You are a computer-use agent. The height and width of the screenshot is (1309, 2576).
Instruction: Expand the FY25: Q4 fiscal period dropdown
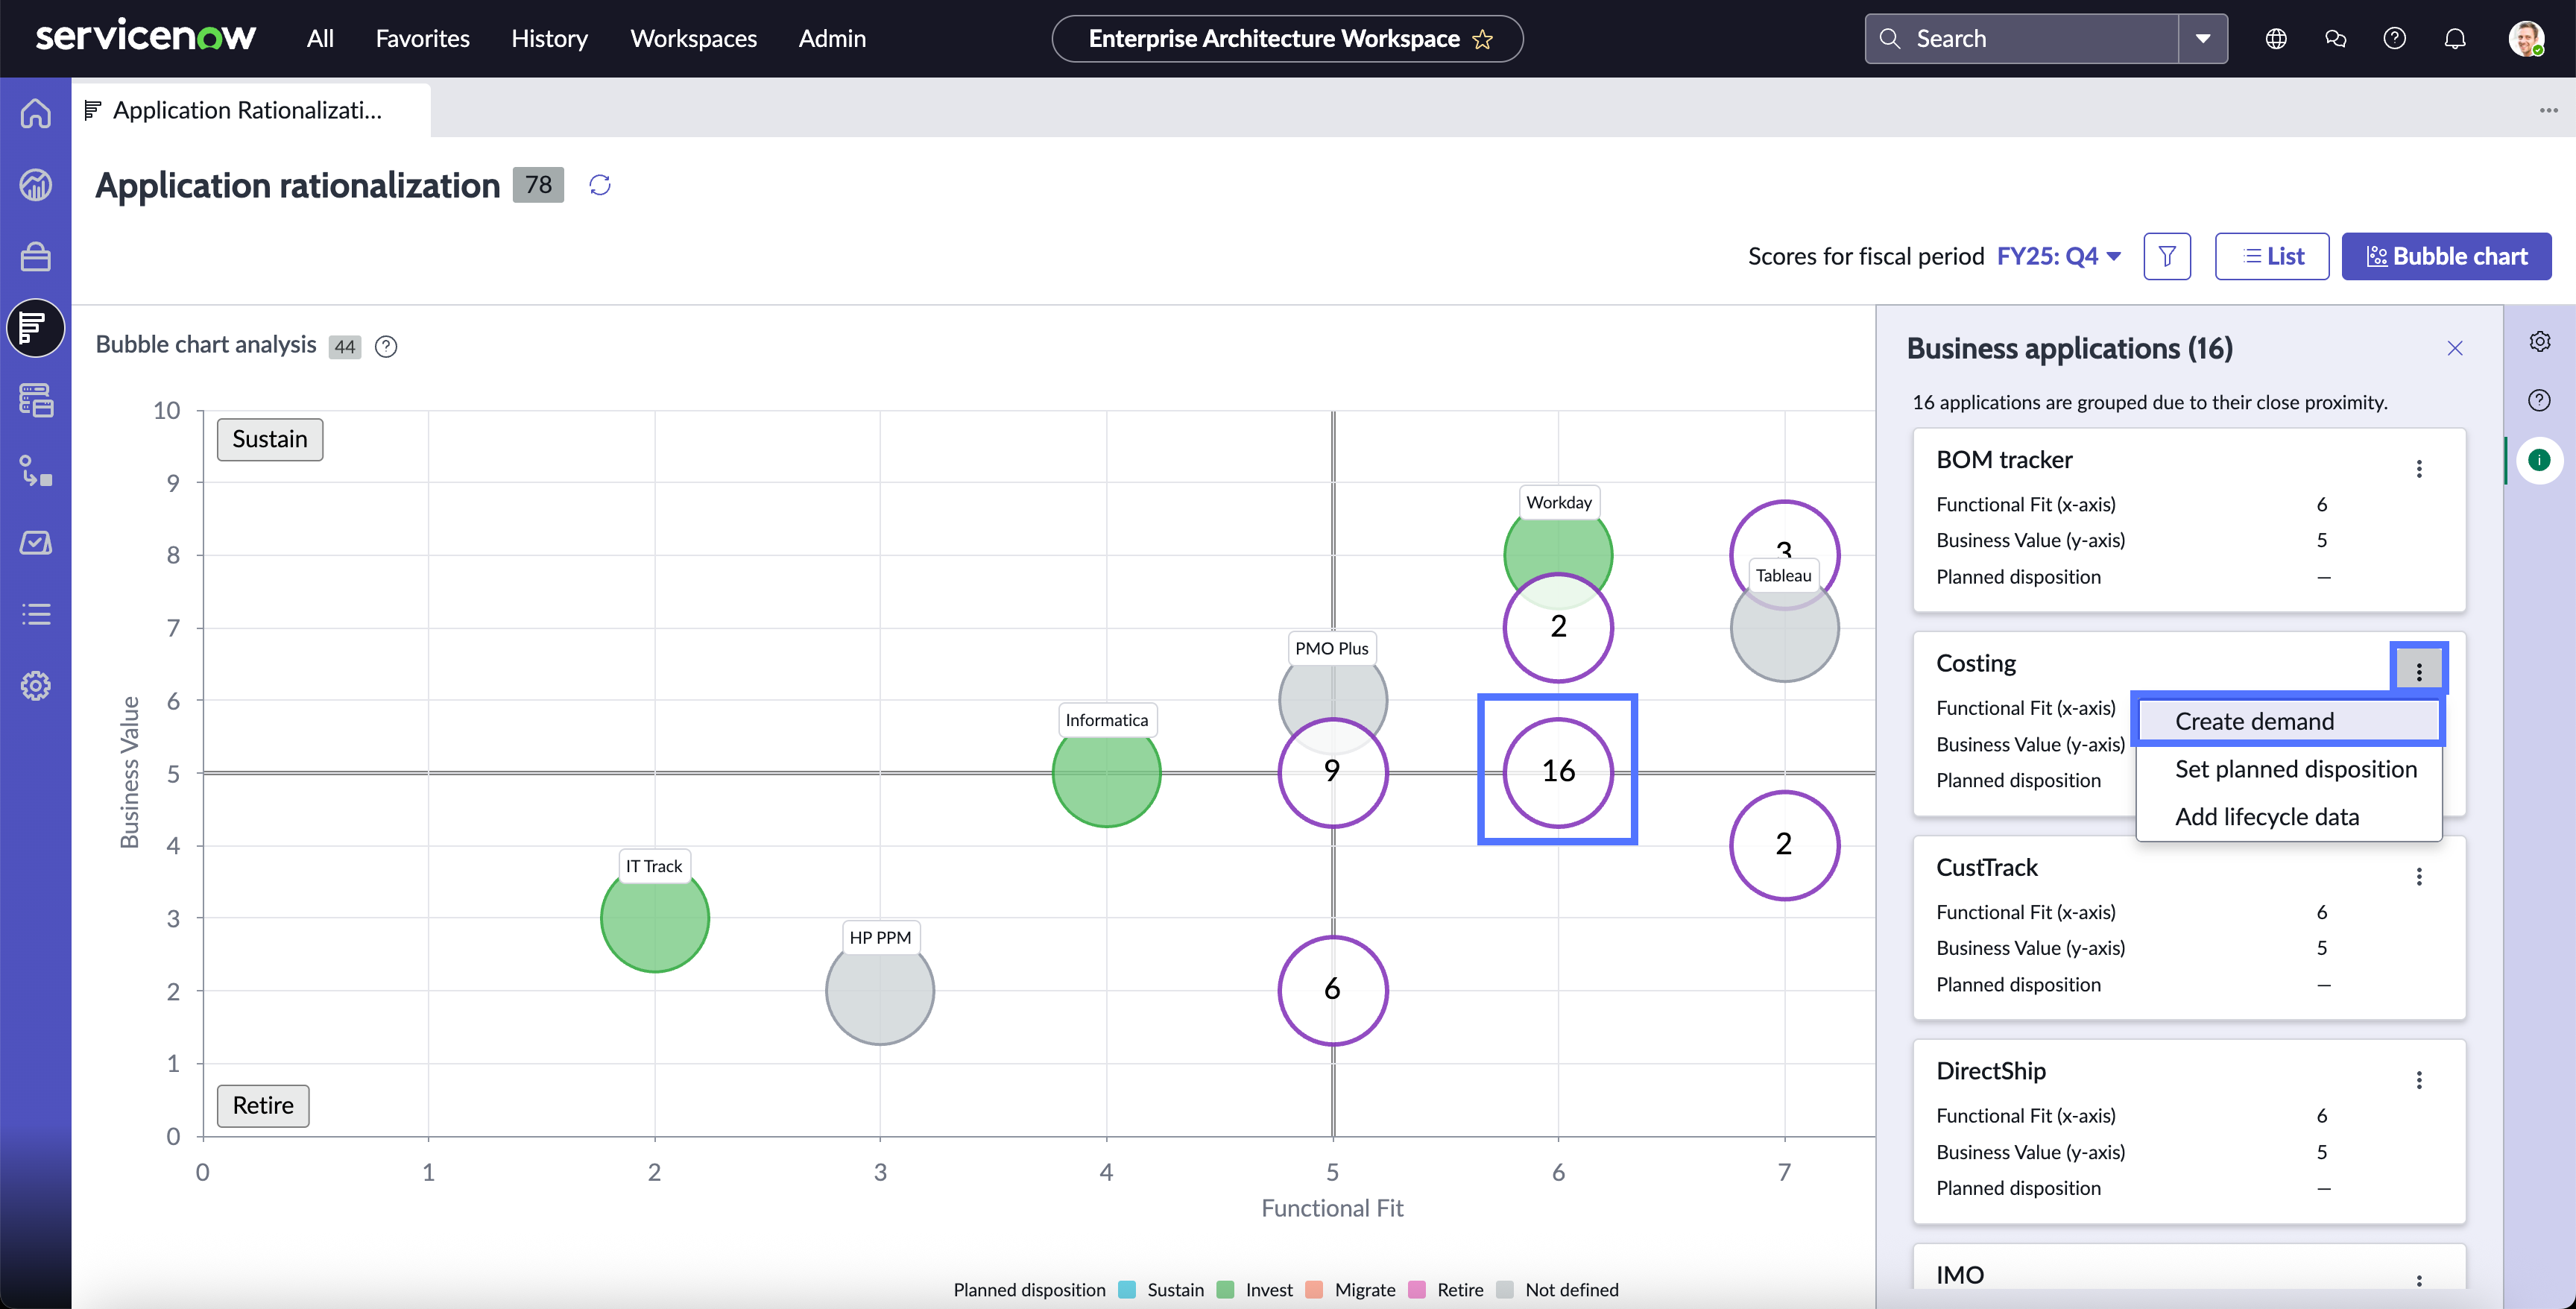tap(2058, 256)
